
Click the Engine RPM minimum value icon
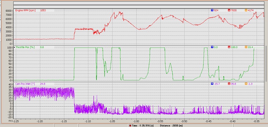[x=212, y=10]
